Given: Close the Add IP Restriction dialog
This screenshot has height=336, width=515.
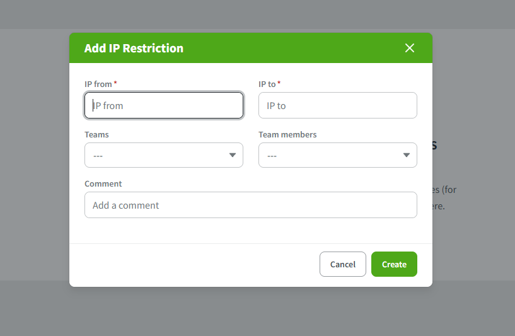Looking at the screenshot, I should click(x=410, y=48).
